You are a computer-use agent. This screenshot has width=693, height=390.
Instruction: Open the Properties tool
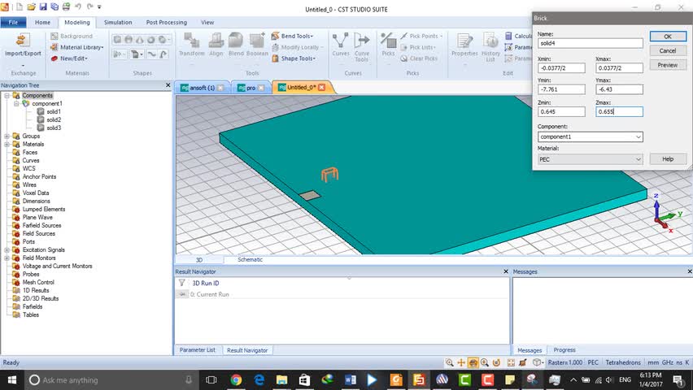coord(464,45)
